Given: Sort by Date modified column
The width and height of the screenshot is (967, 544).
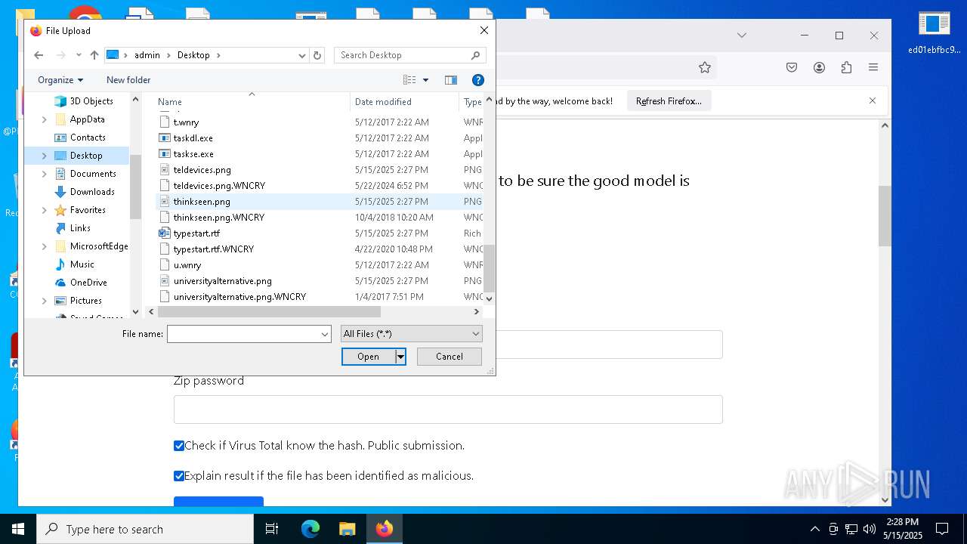Looking at the screenshot, I should pos(404,102).
